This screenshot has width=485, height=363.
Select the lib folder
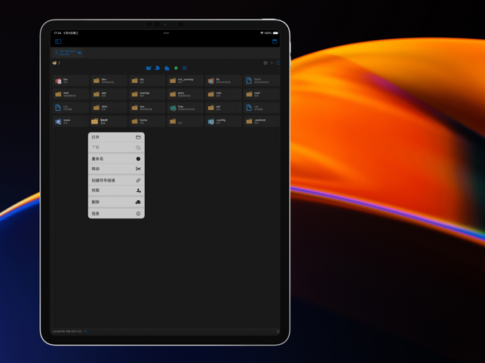pos(223,81)
